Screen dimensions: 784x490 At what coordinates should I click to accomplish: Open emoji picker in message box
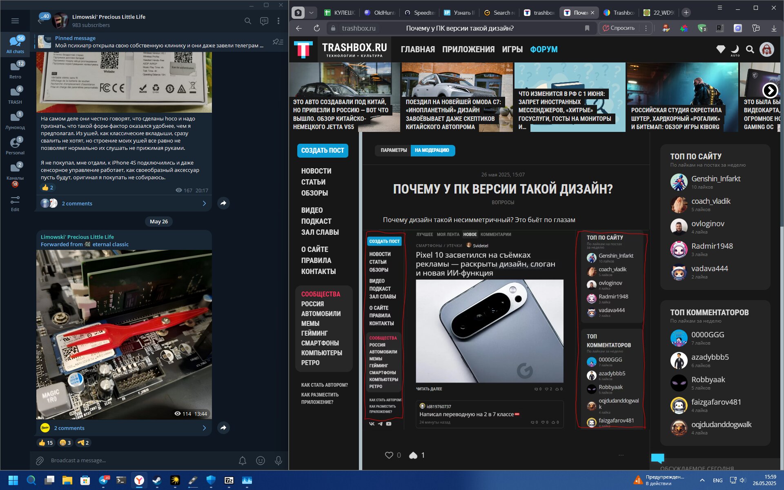tap(261, 461)
